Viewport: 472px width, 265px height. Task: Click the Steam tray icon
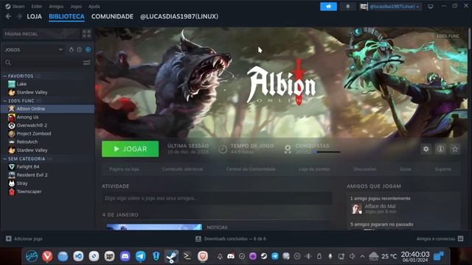point(264,256)
